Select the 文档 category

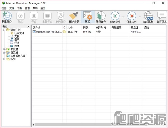tap(17, 36)
